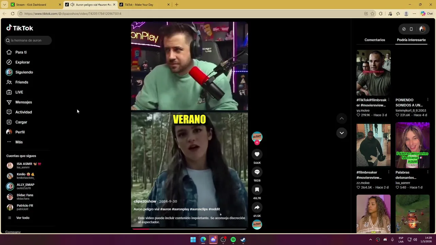
Task: Share the video with the arrow icon
Action: point(257,207)
